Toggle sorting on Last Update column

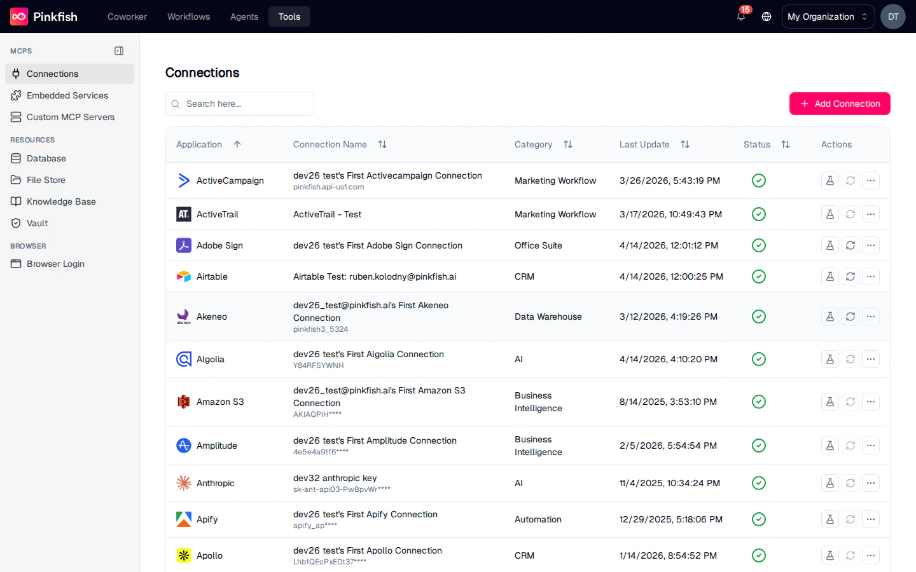coord(684,144)
